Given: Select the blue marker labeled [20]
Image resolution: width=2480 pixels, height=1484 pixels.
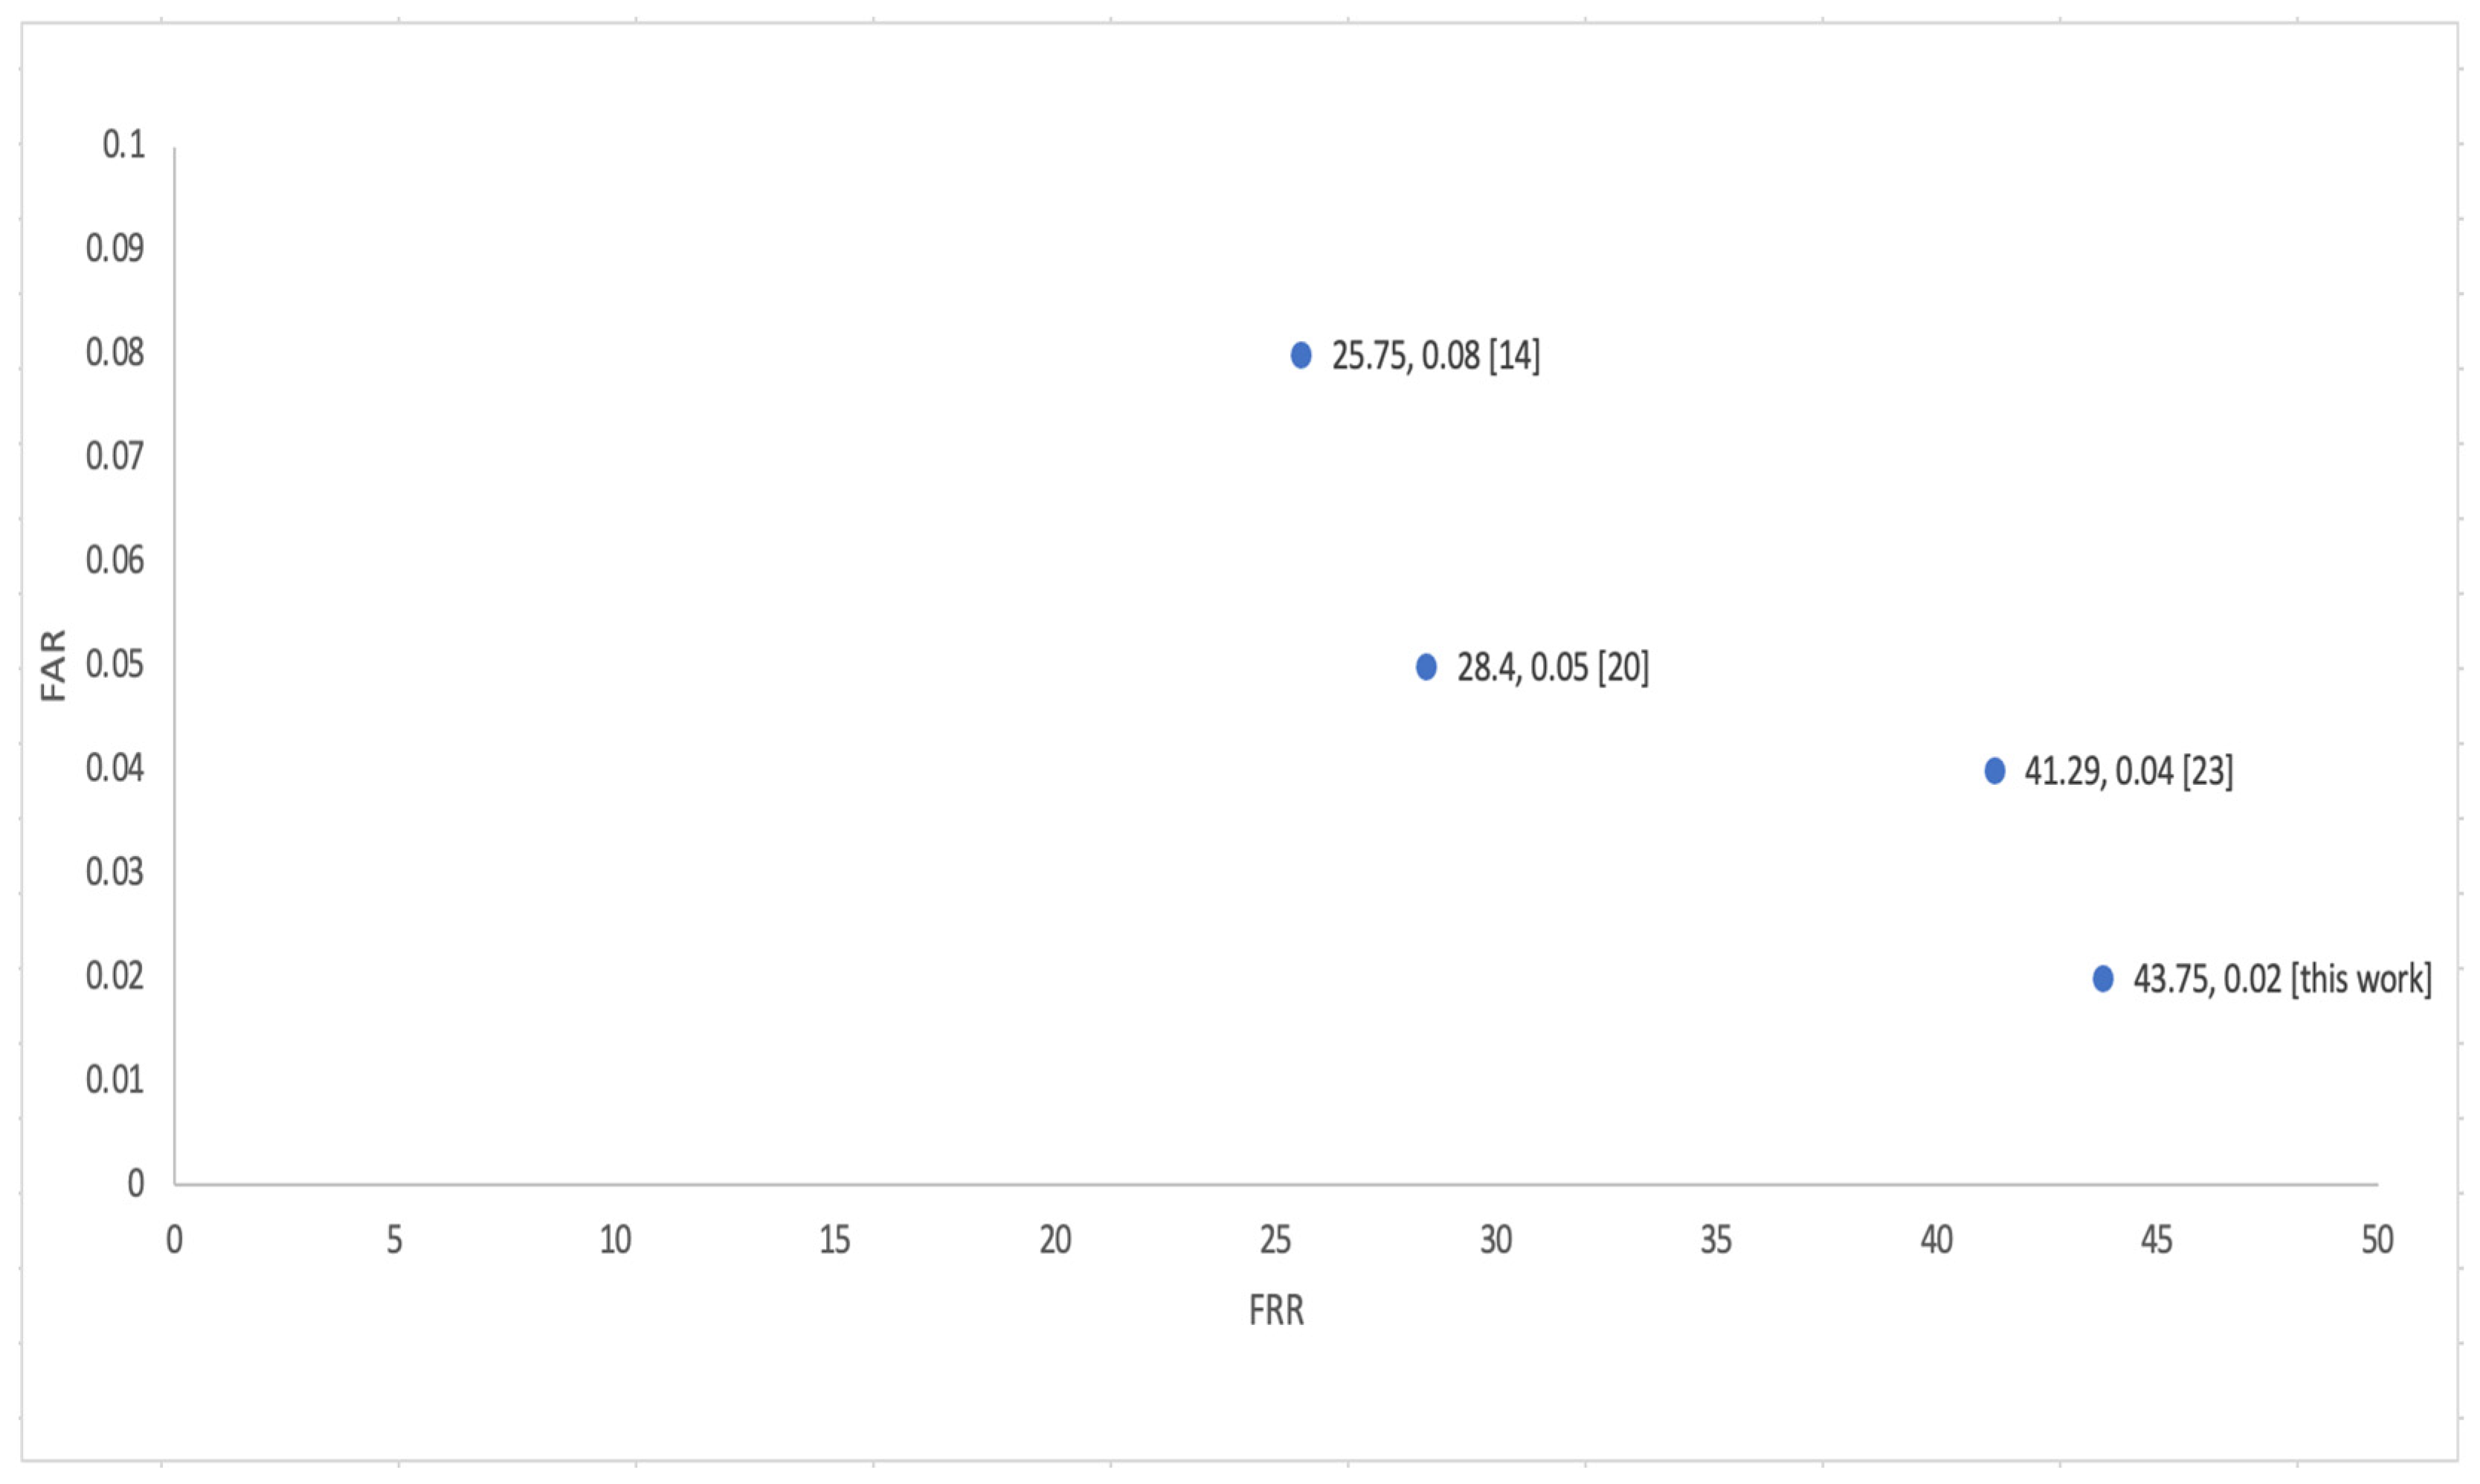Looking at the screenshot, I should coord(1426,667).
